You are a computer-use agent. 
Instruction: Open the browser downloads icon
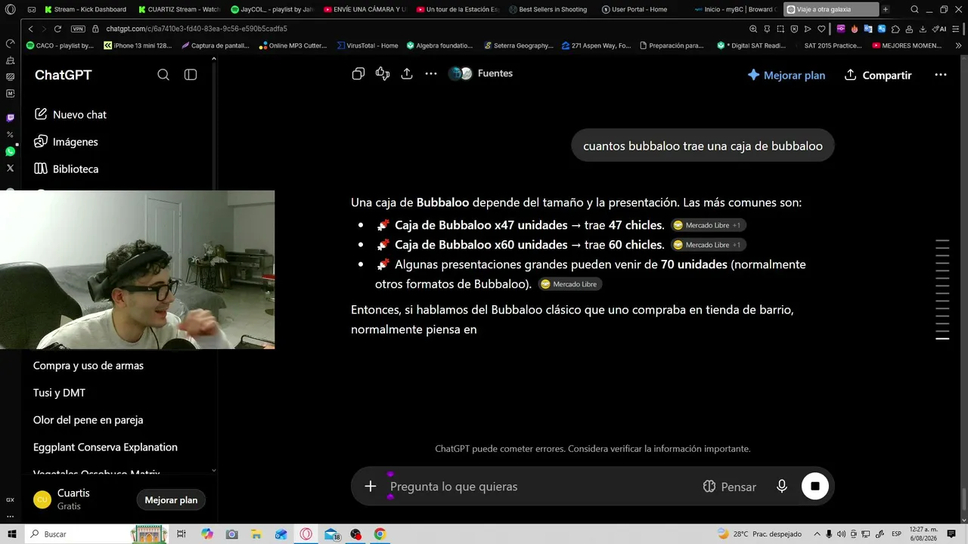click(x=923, y=29)
